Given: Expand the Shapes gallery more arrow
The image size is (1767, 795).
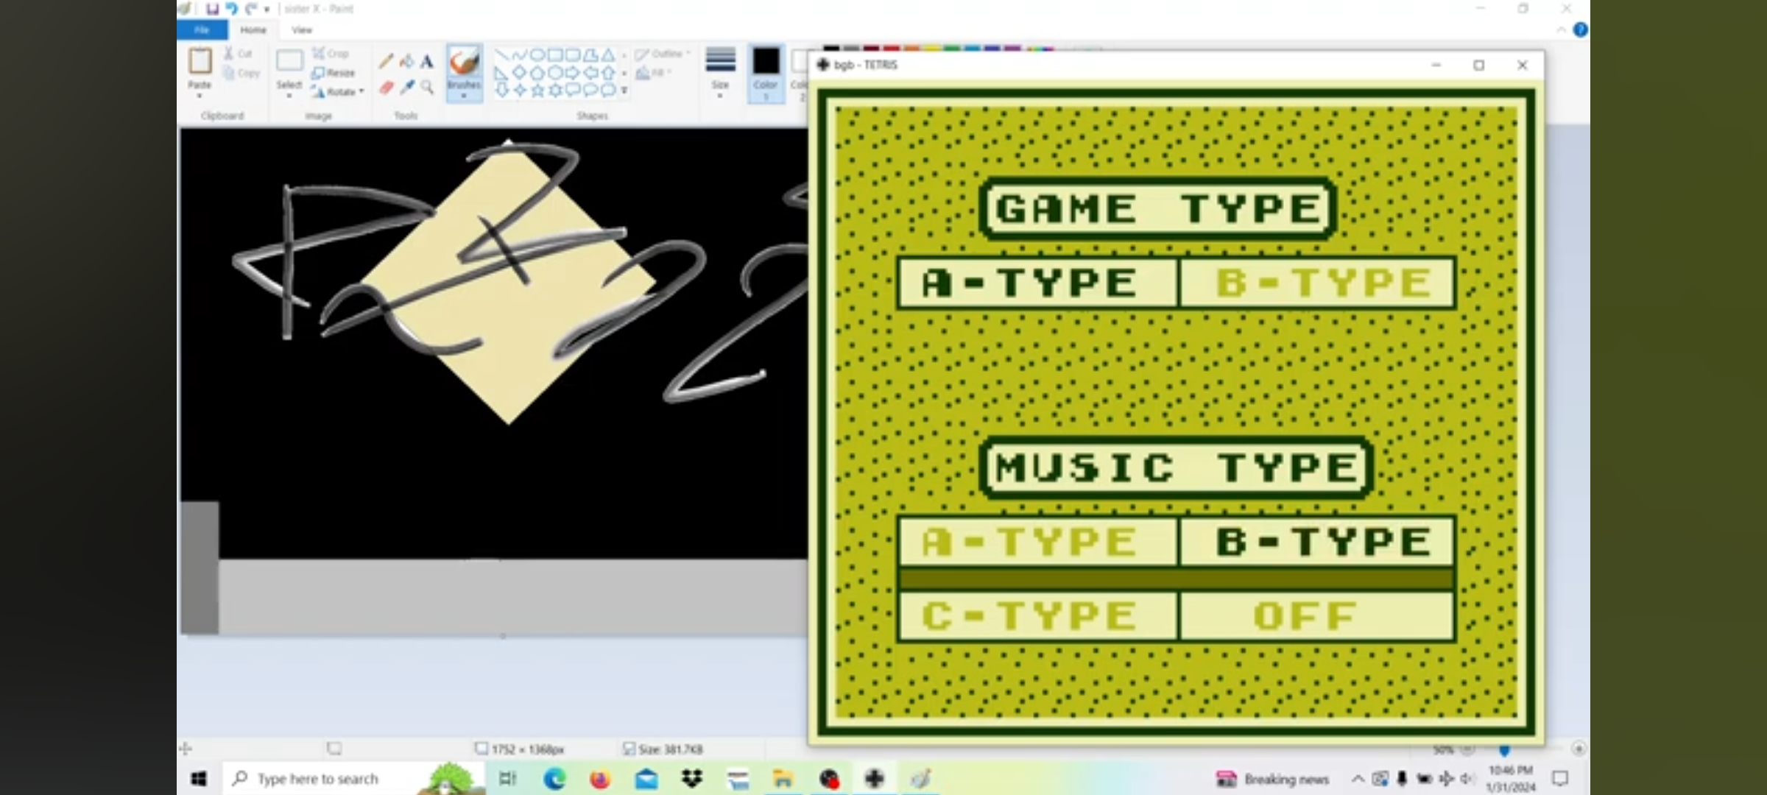Looking at the screenshot, I should tap(624, 91).
